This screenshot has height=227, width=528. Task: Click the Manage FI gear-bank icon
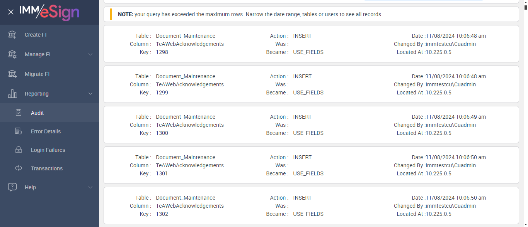point(12,54)
